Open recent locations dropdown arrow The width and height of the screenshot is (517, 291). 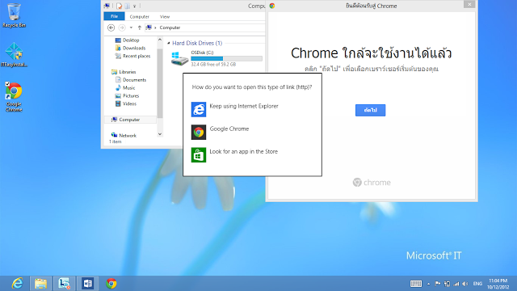click(131, 27)
